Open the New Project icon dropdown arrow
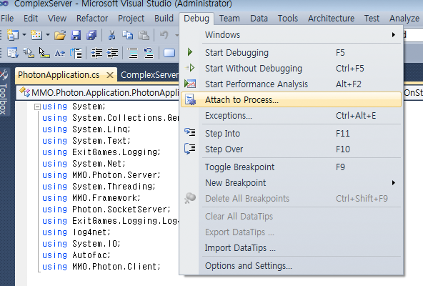Image resolution: width=423 pixels, height=286 pixels. [24, 35]
